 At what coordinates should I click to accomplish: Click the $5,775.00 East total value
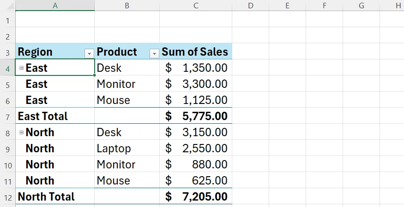tap(196, 116)
